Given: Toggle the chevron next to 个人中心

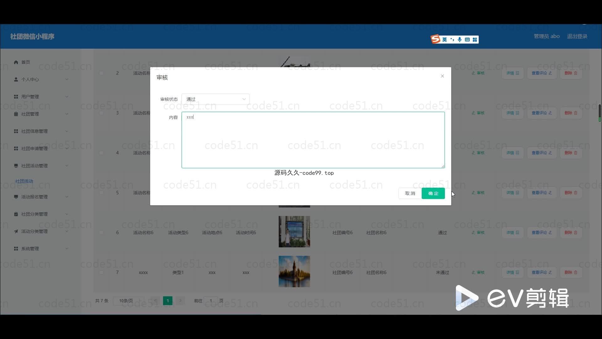Looking at the screenshot, I should coord(67,79).
